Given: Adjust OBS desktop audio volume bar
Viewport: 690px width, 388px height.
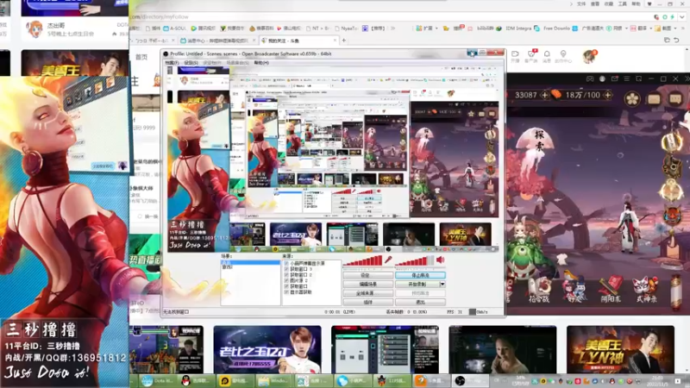Looking at the screenshot, I should (415, 260).
